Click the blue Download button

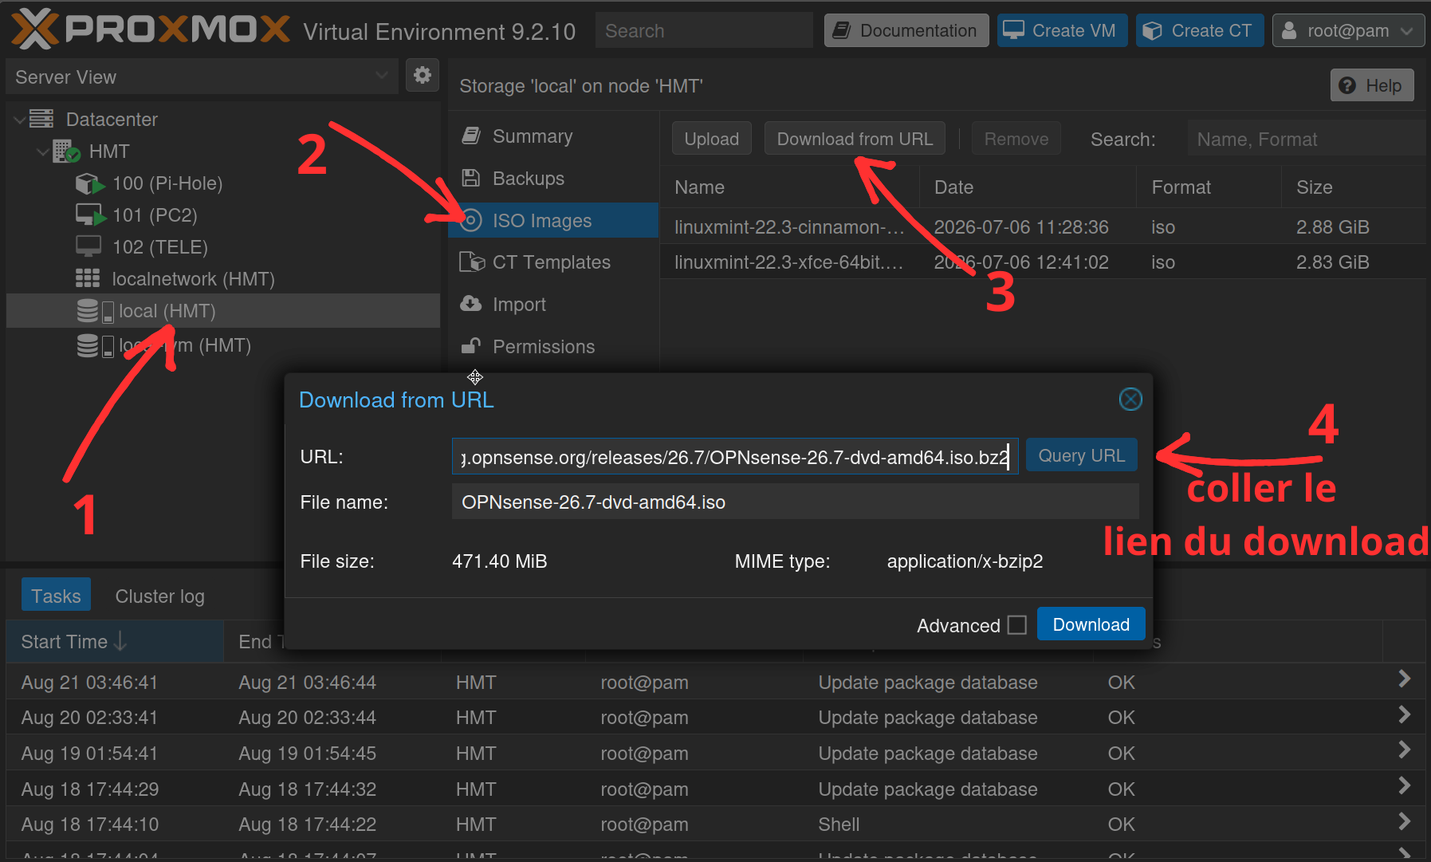1091,624
